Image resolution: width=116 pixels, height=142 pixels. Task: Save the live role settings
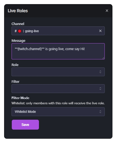25,125
